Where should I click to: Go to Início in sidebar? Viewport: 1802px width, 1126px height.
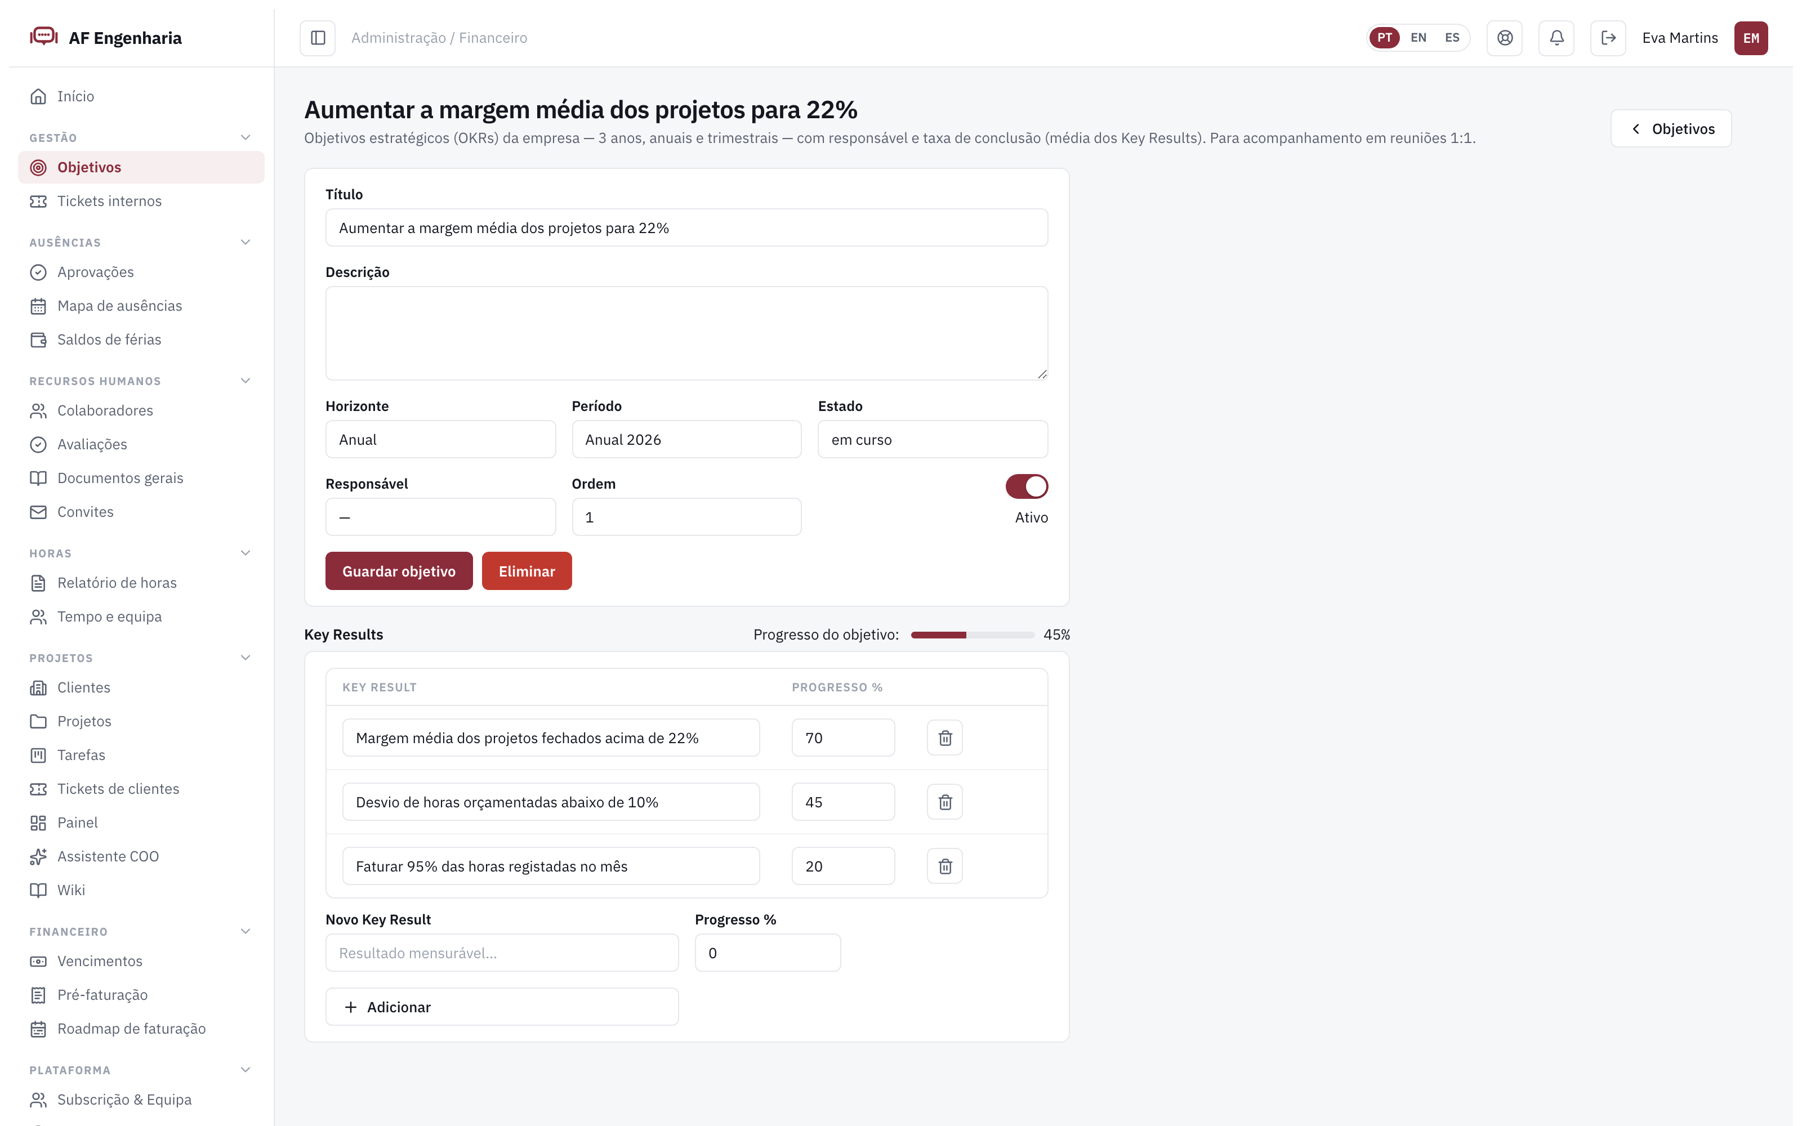coord(141,96)
